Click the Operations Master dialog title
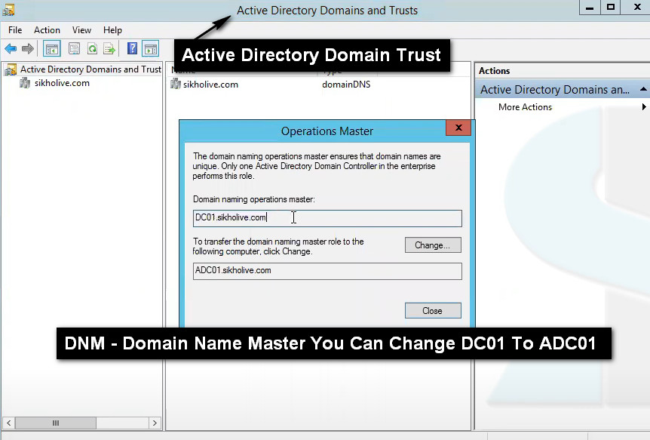 (x=327, y=131)
